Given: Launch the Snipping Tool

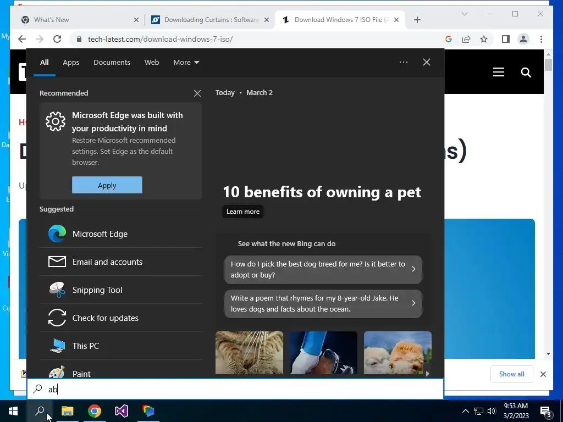Looking at the screenshot, I should [x=120, y=290].
